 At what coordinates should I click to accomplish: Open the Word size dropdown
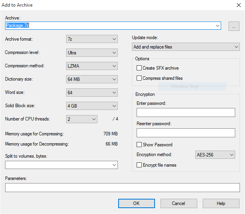92,93
